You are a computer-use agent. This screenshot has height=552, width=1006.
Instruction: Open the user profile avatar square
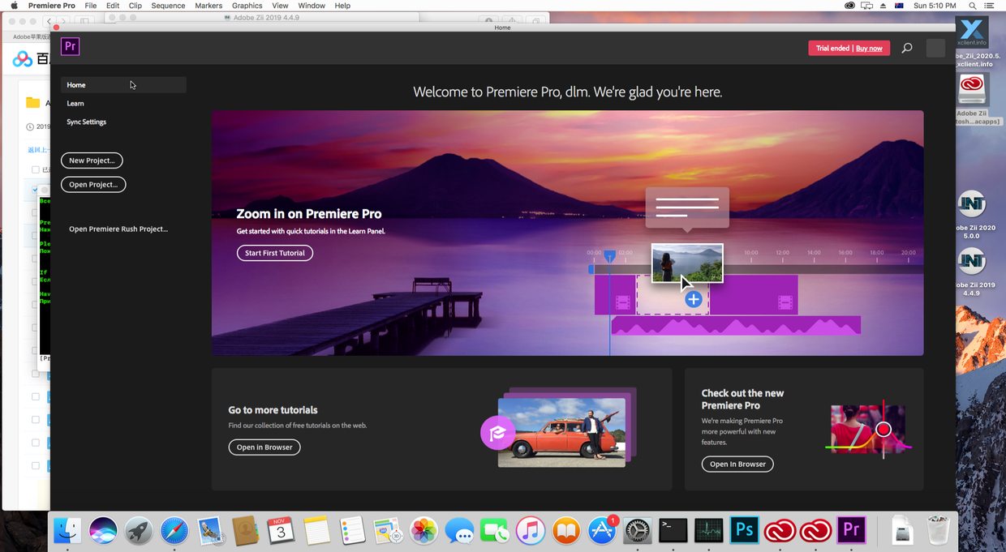click(935, 48)
